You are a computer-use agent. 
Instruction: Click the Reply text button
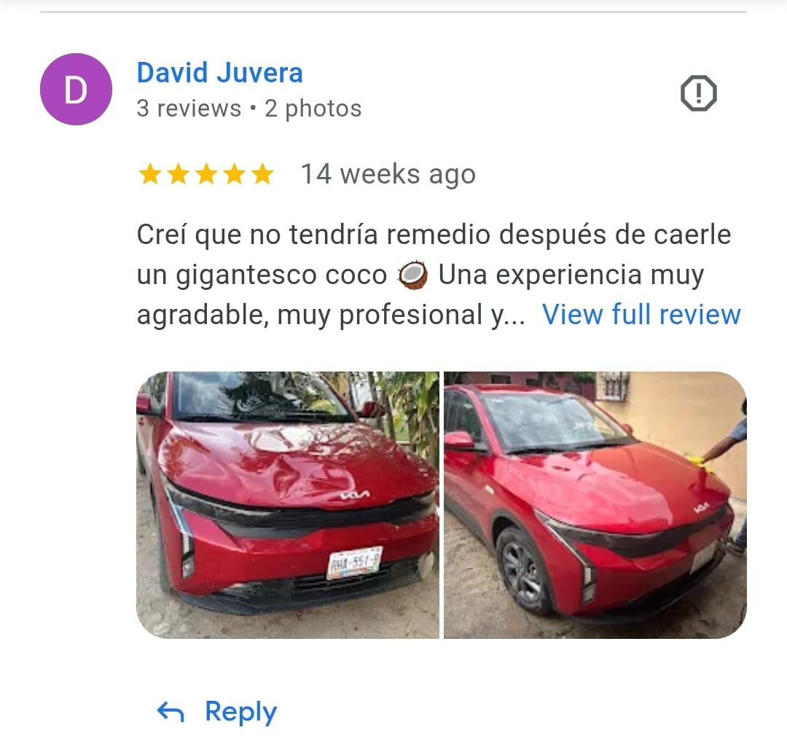pos(241,712)
